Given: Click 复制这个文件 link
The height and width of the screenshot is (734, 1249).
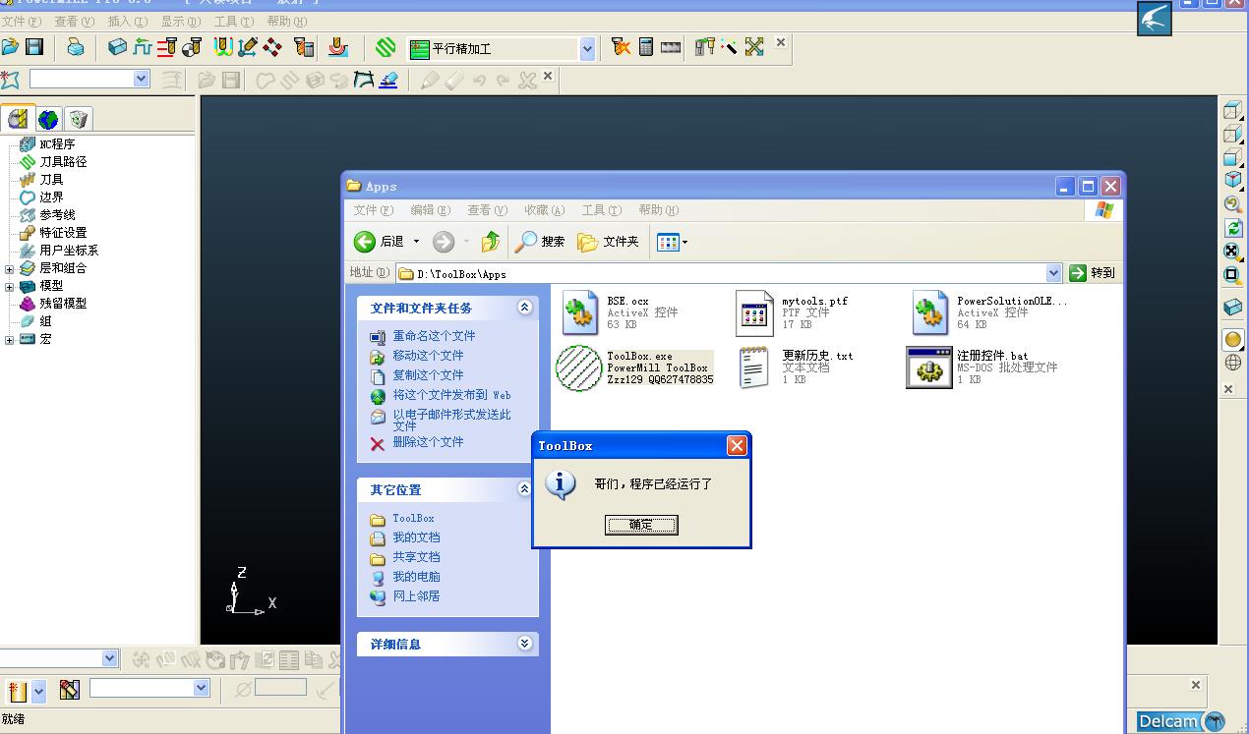Looking at the screenshot, I should [428, 375].
